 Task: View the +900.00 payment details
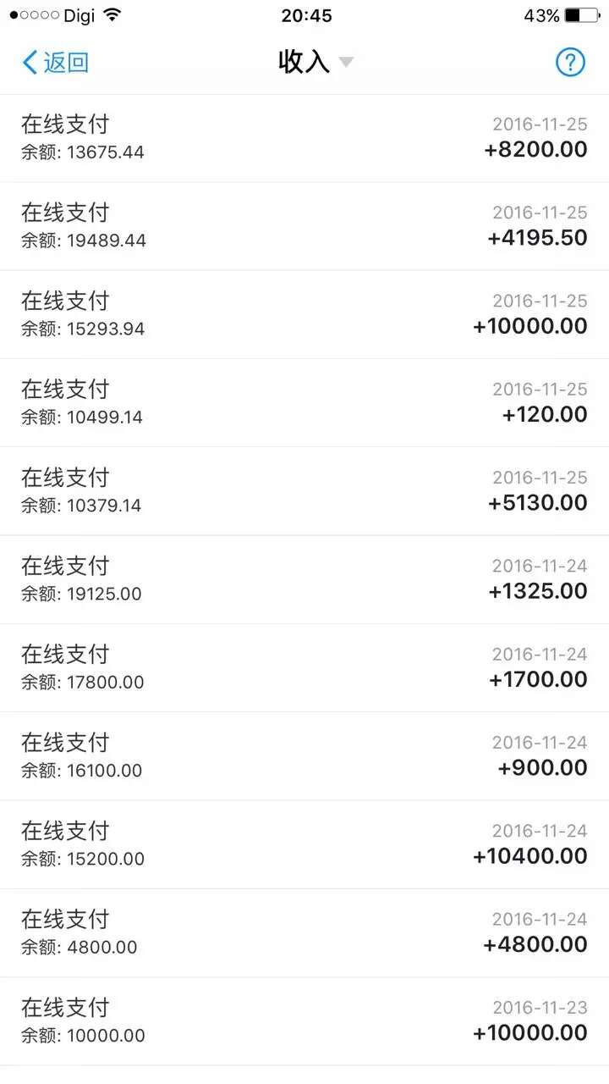[x=304, y=755]
